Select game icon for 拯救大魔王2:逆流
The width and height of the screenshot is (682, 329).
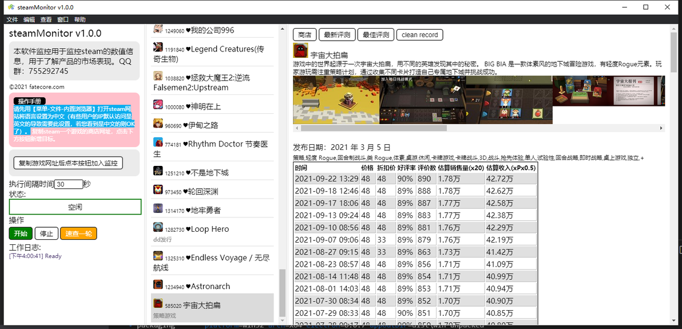click(x=158, y=76)
